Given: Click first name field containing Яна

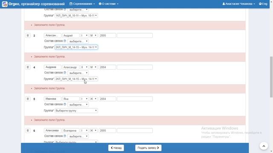Looking at the screenshot, I should point(71,99).
